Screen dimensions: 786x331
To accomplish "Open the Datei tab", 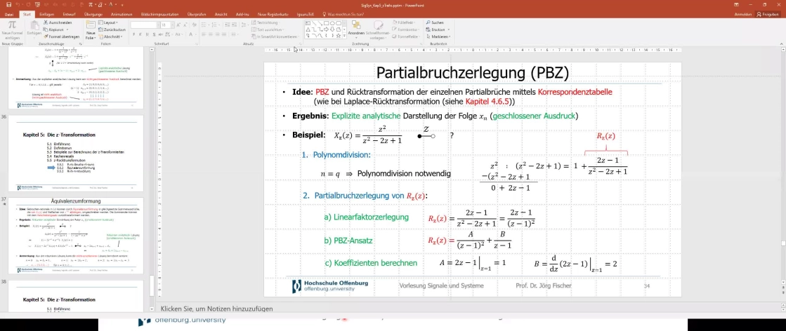I will pos(9,14).
